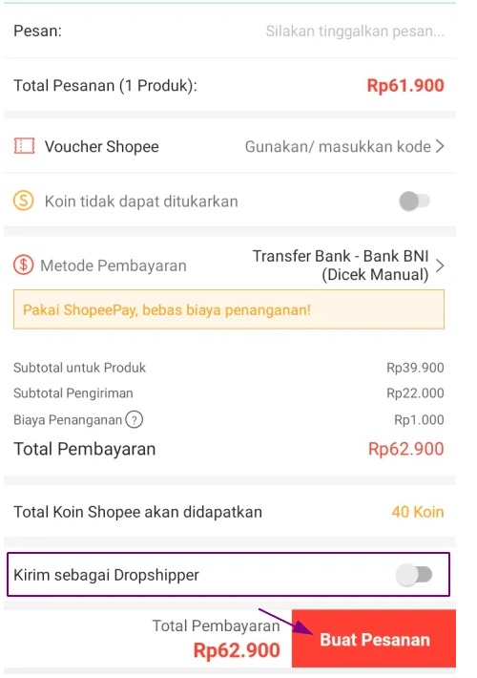The height and width of the screenshot is (678, 477).
Task: Expand payment method chevron arrow
Action: click(440, 265)
